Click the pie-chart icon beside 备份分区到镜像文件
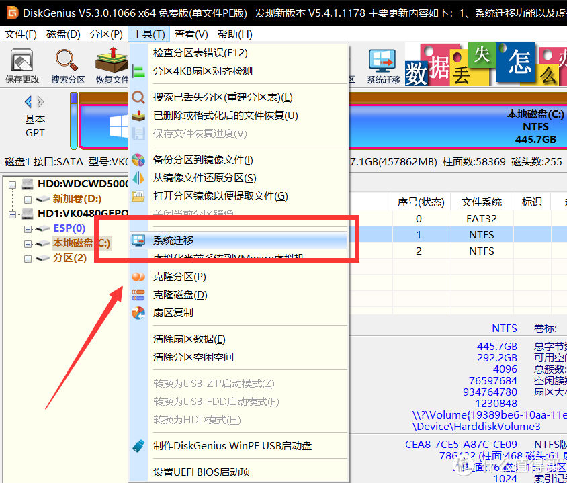This screenshot has height=483, width=567. [138, 158]
